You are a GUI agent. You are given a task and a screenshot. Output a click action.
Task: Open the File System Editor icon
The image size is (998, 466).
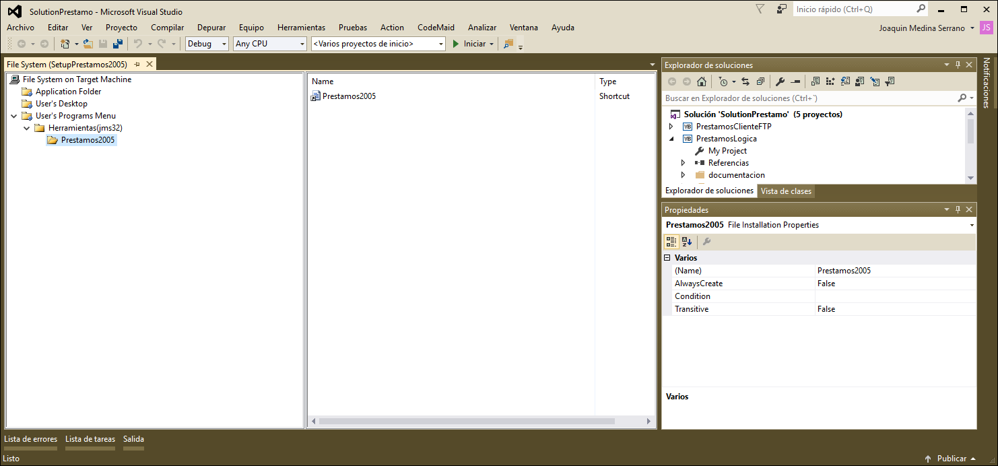click(x=816, y=81)
